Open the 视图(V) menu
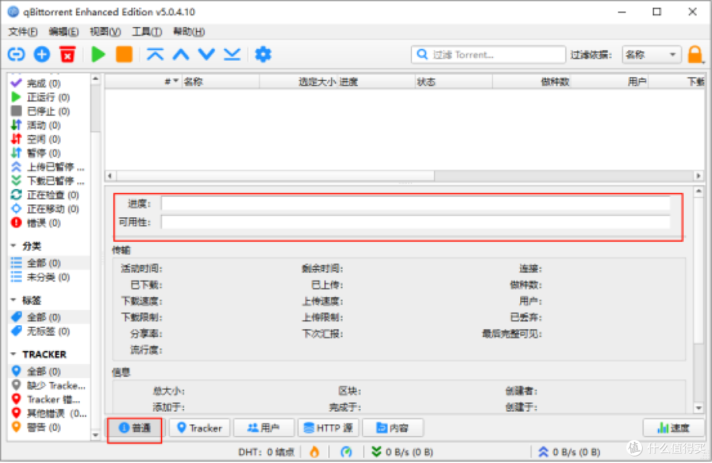Screen dimensions: 712x463 click(x=105, y=32)
